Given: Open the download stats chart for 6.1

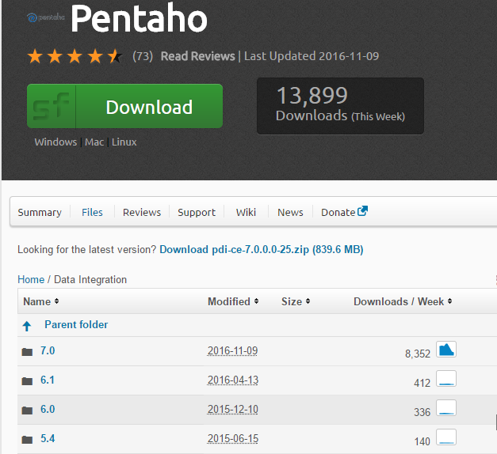Looking at the screenshot, I should (446, 378).
